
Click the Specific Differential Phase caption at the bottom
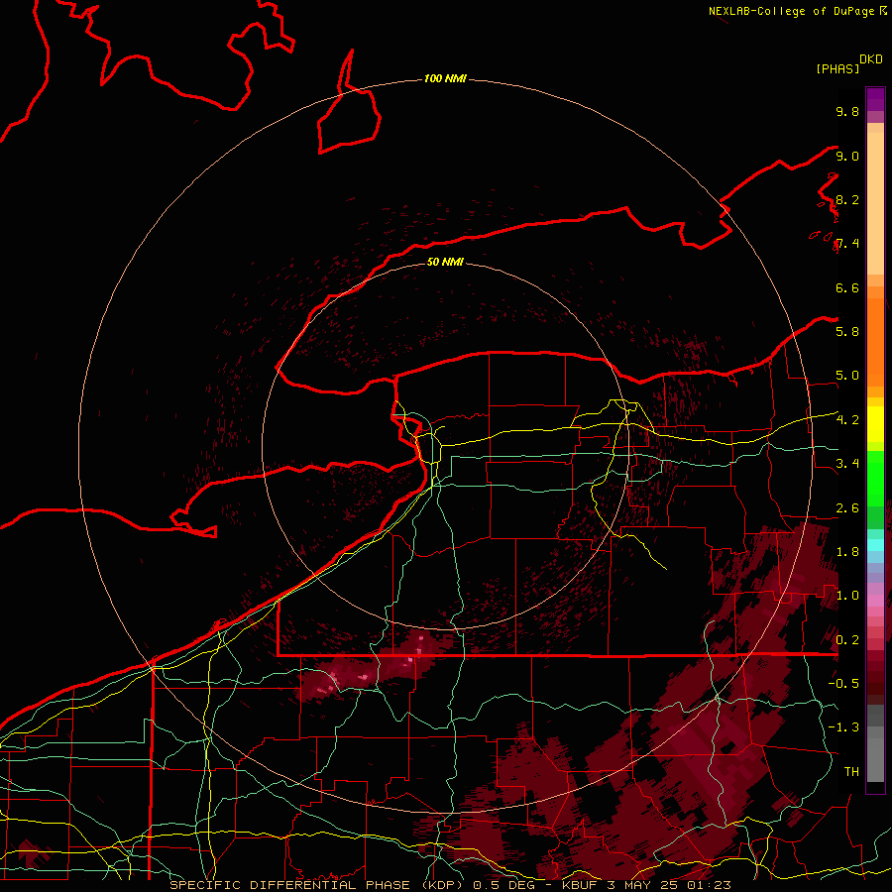coord(450,885)
